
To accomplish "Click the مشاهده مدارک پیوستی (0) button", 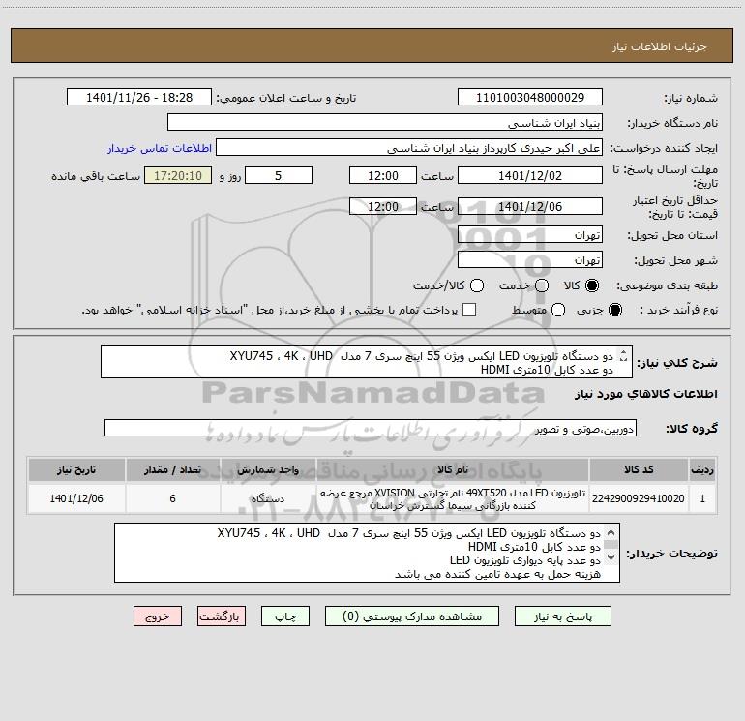I will pyautogui.click(x=412, y=616).
